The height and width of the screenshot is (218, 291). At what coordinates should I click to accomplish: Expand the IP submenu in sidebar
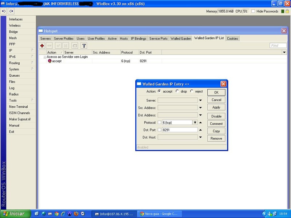tap(32, 50)
